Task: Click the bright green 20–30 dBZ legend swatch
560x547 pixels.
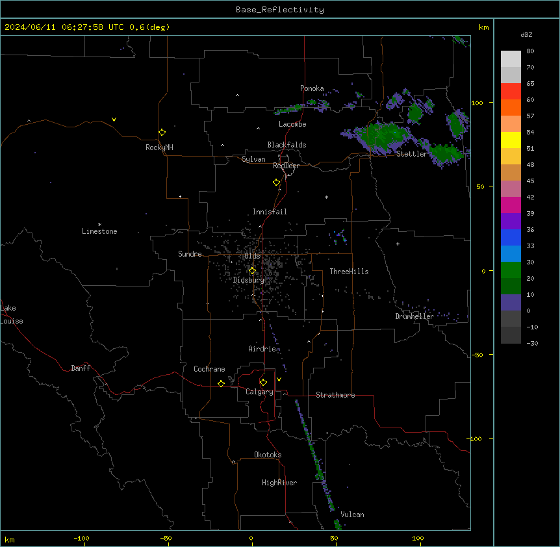Action: coord(511,270)
